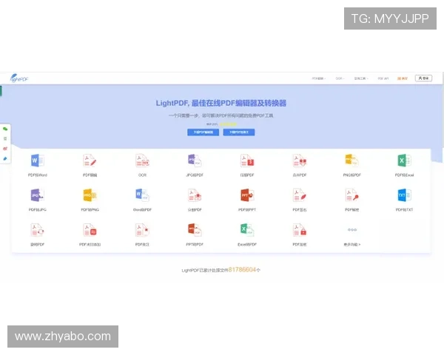This screenshot has width=444, height=355.
Task: Show more features via three-dots icon
Action: tap(352, 230)
